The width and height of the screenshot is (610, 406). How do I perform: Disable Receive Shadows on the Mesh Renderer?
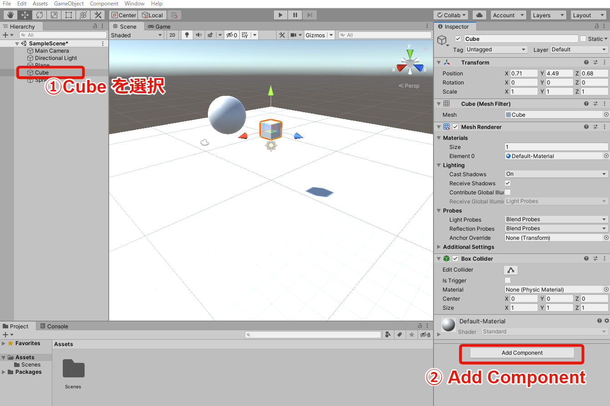[x=508, y=183]
